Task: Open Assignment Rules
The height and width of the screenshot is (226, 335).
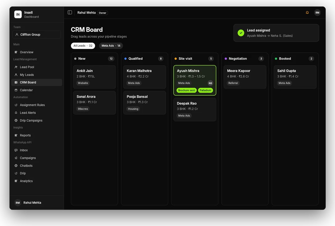Action: [x=37, y=105]
